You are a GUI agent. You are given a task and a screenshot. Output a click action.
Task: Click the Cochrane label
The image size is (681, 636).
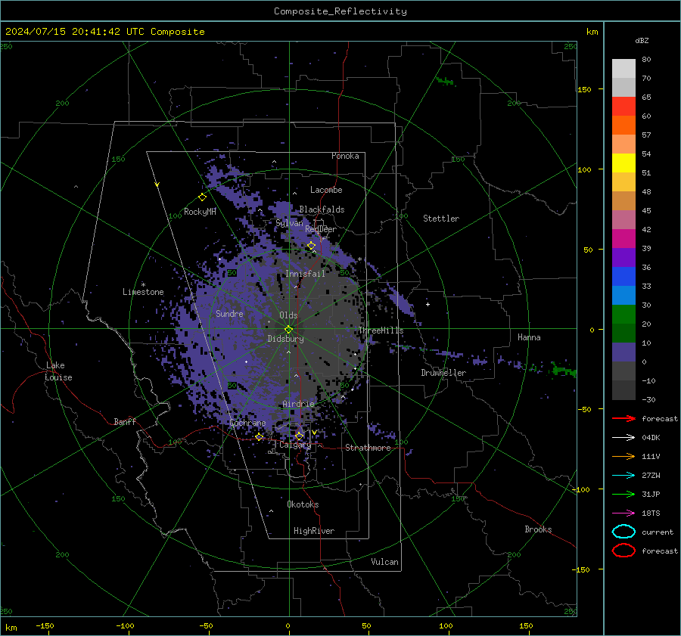(x=247, y=423)
